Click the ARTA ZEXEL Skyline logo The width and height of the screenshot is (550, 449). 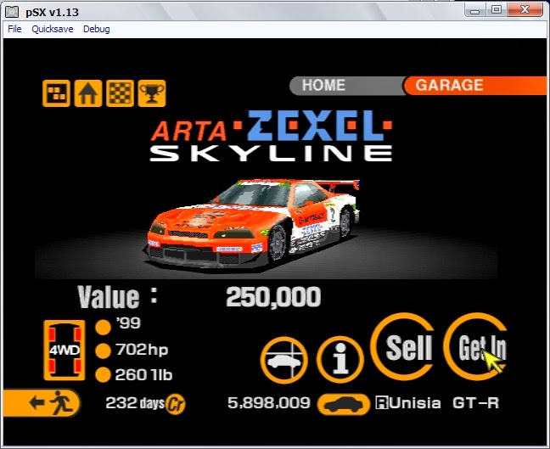[271, 136]
